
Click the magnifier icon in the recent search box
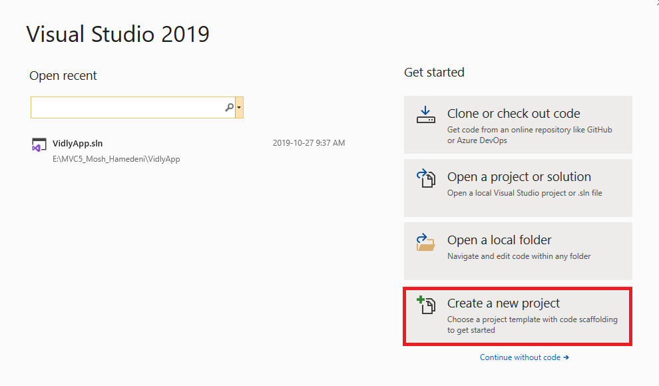point(229,107)
